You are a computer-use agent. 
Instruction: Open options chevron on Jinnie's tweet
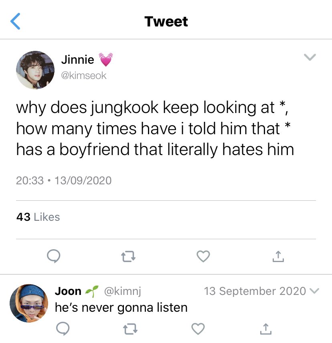(x=310, y=57)
